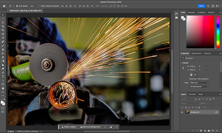
Task: Open the Auto-Select Layer dropdown
Action: (33, 6)
